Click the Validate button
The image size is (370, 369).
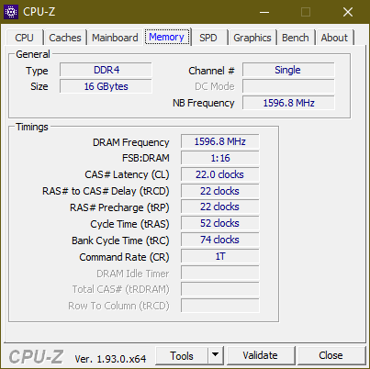pyautogui.click(x=261, y=355)
